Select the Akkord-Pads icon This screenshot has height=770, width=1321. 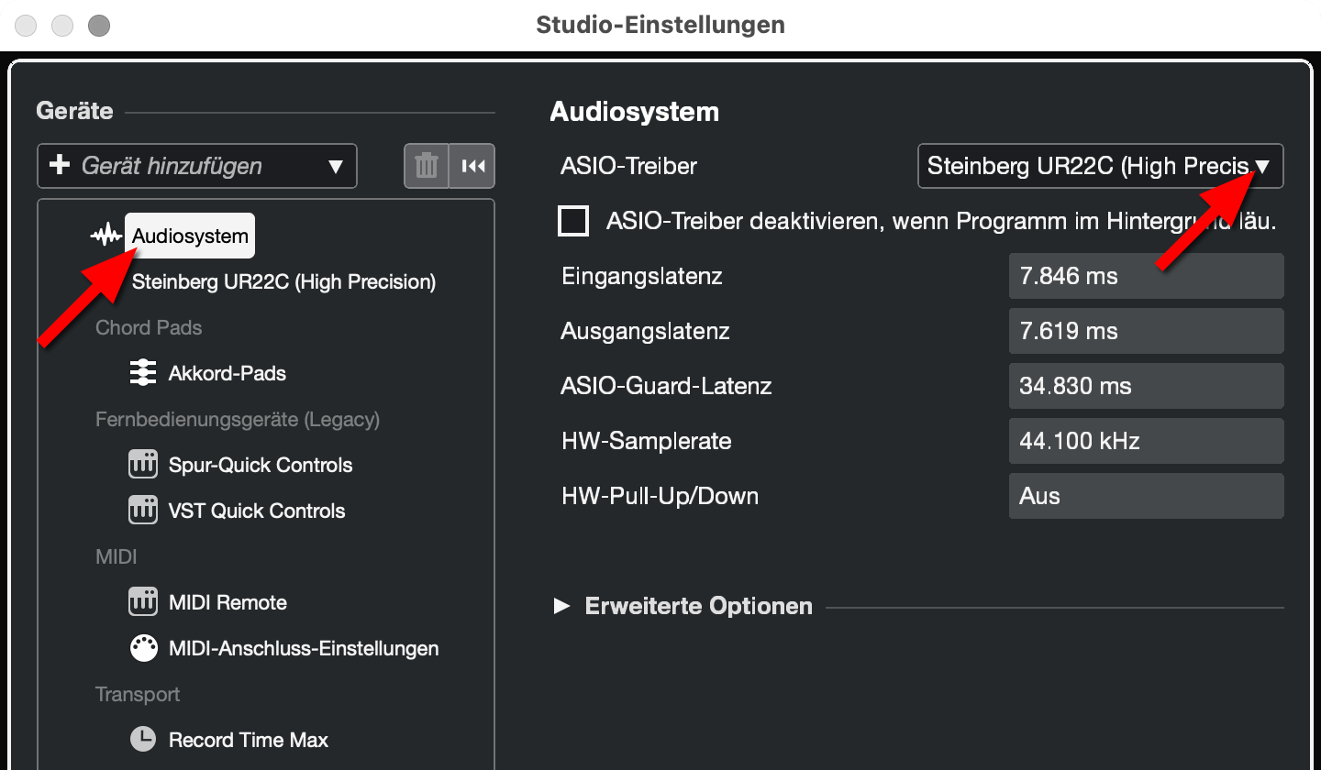(x=143, y=372)
